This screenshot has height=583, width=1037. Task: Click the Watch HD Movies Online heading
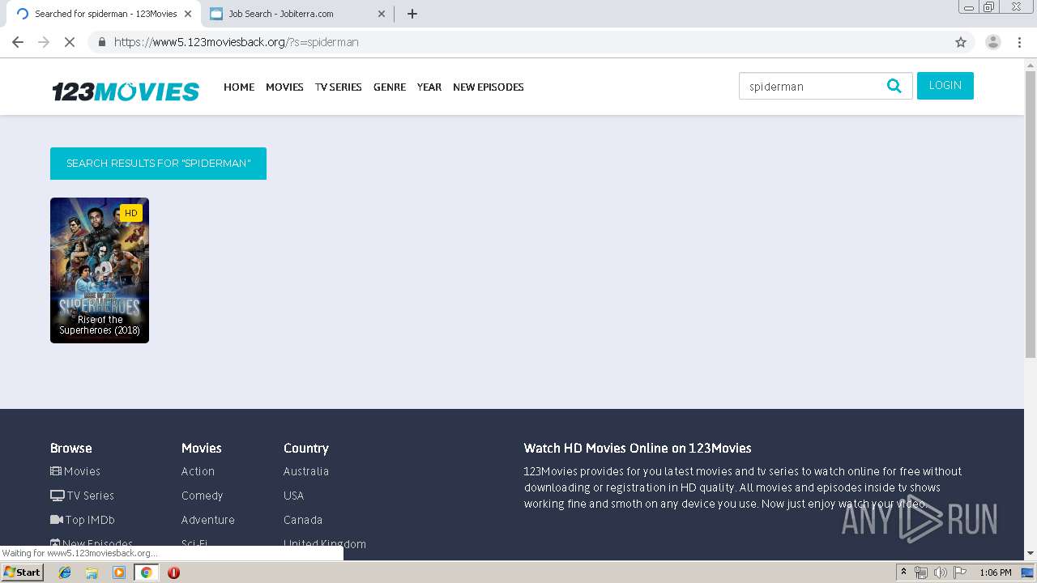[x=638, y=448]
